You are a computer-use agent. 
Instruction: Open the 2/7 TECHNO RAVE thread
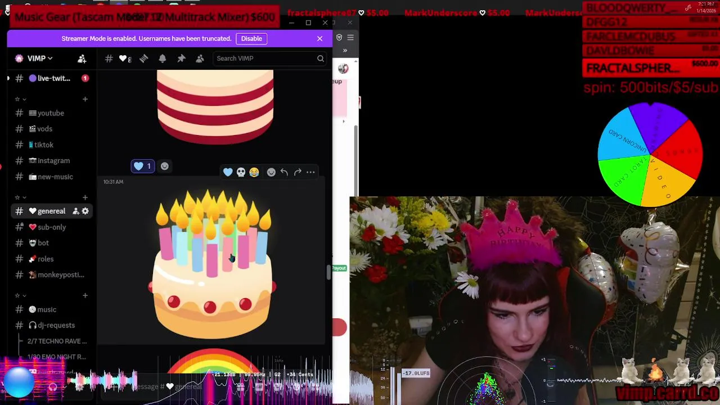(57, 341)
